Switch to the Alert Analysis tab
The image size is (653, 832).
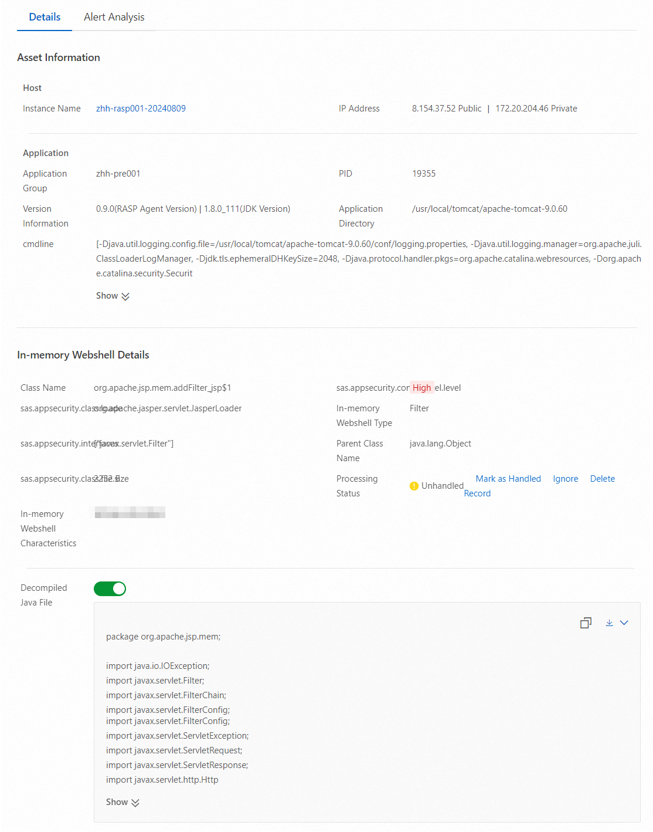114,17
